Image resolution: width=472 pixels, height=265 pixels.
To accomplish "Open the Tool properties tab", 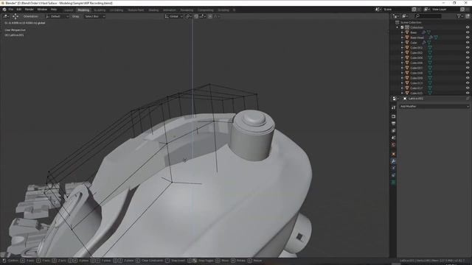I will coord(393,107).
